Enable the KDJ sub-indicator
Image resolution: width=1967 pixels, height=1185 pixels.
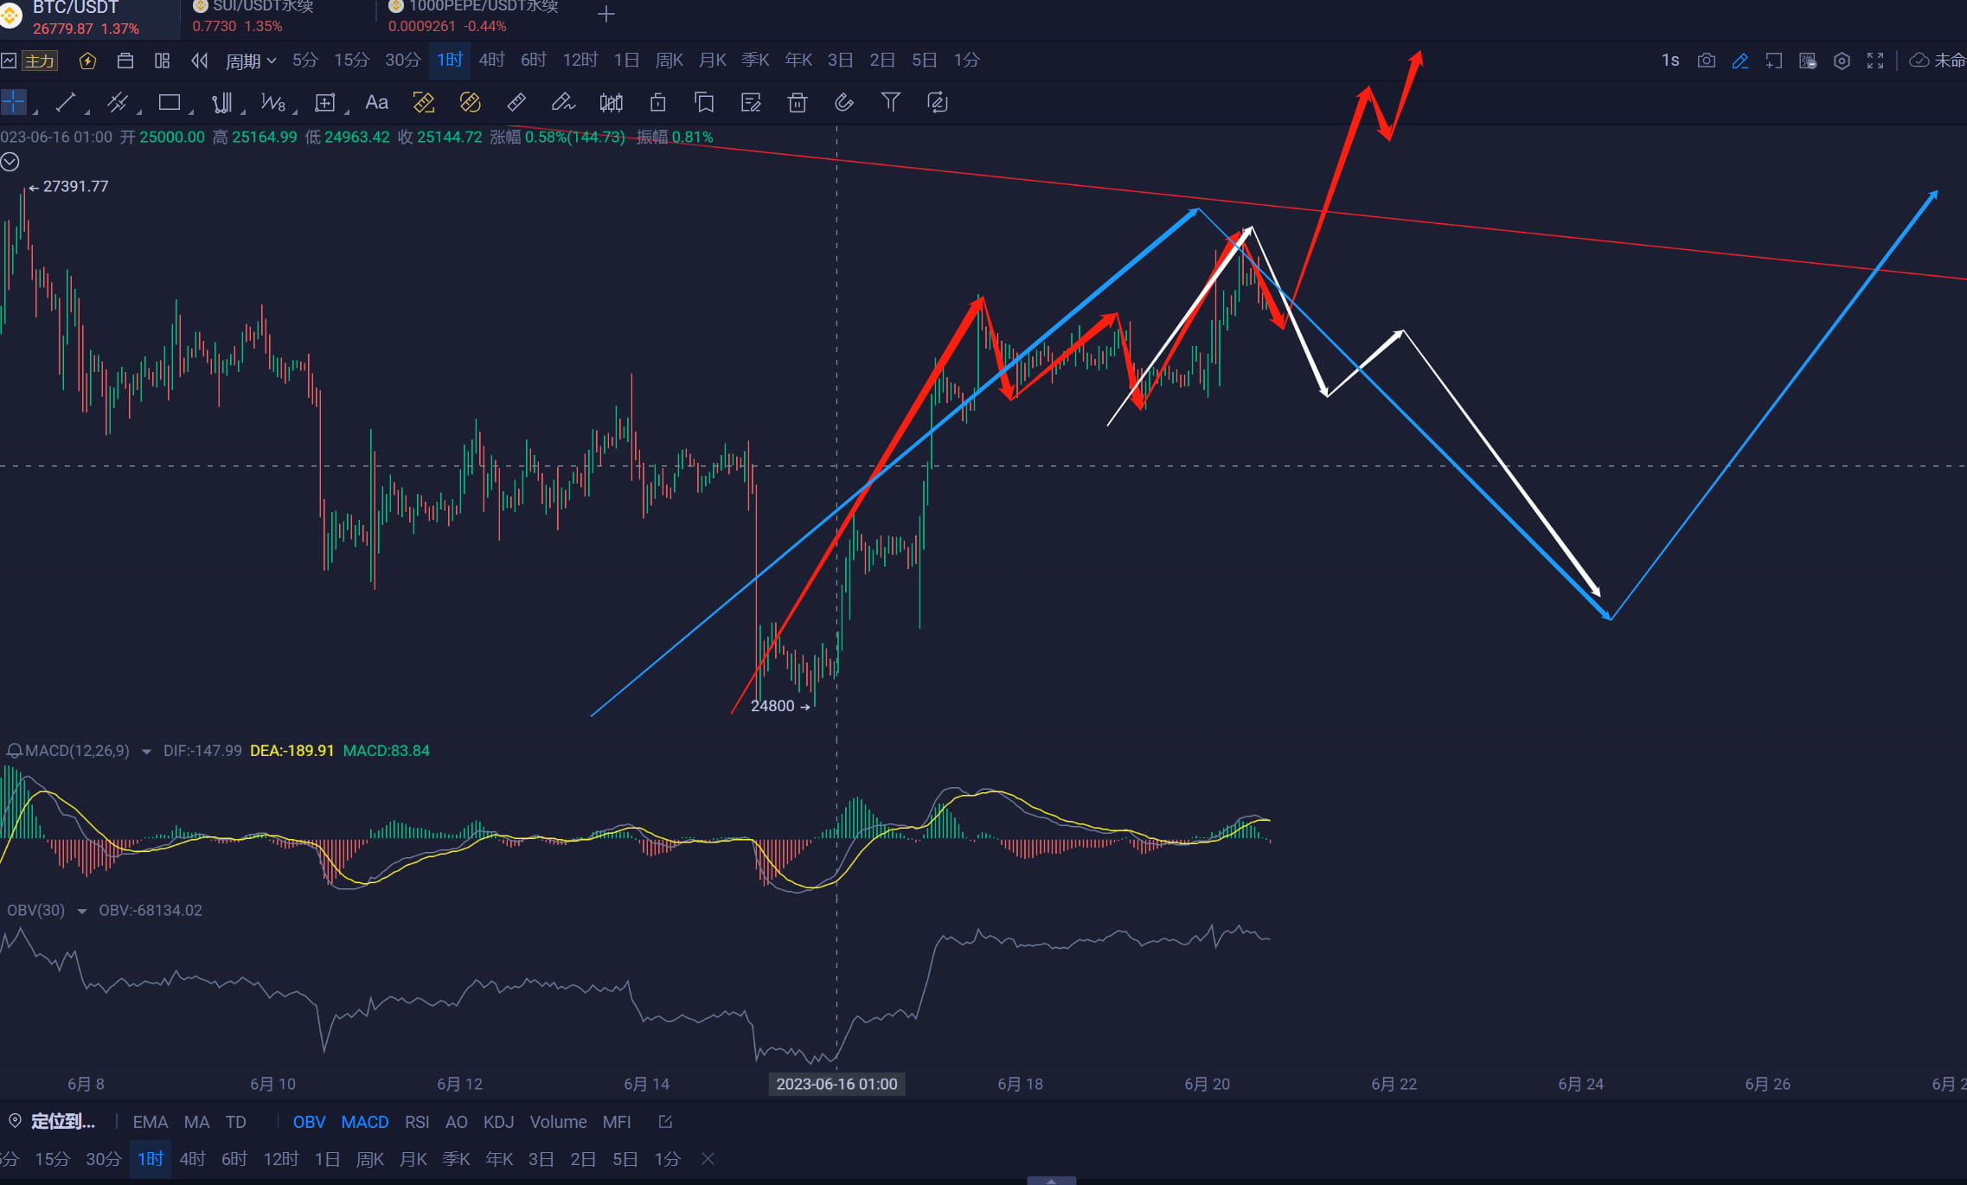[498, 1122]
